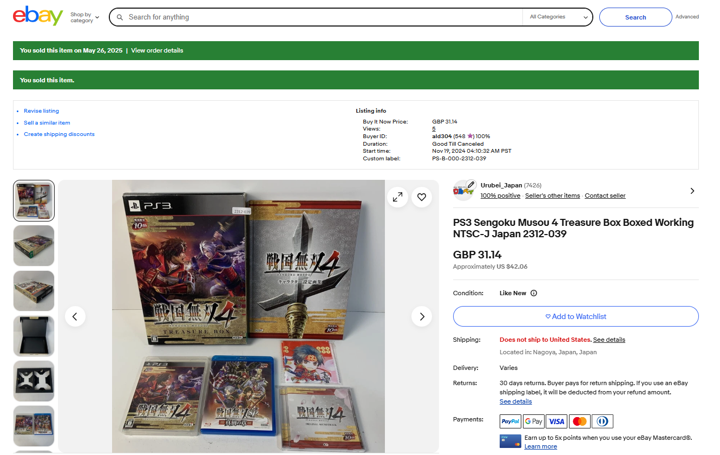Click the item title heading
Viewport: 720px width, 455px height.
(573, 228)
